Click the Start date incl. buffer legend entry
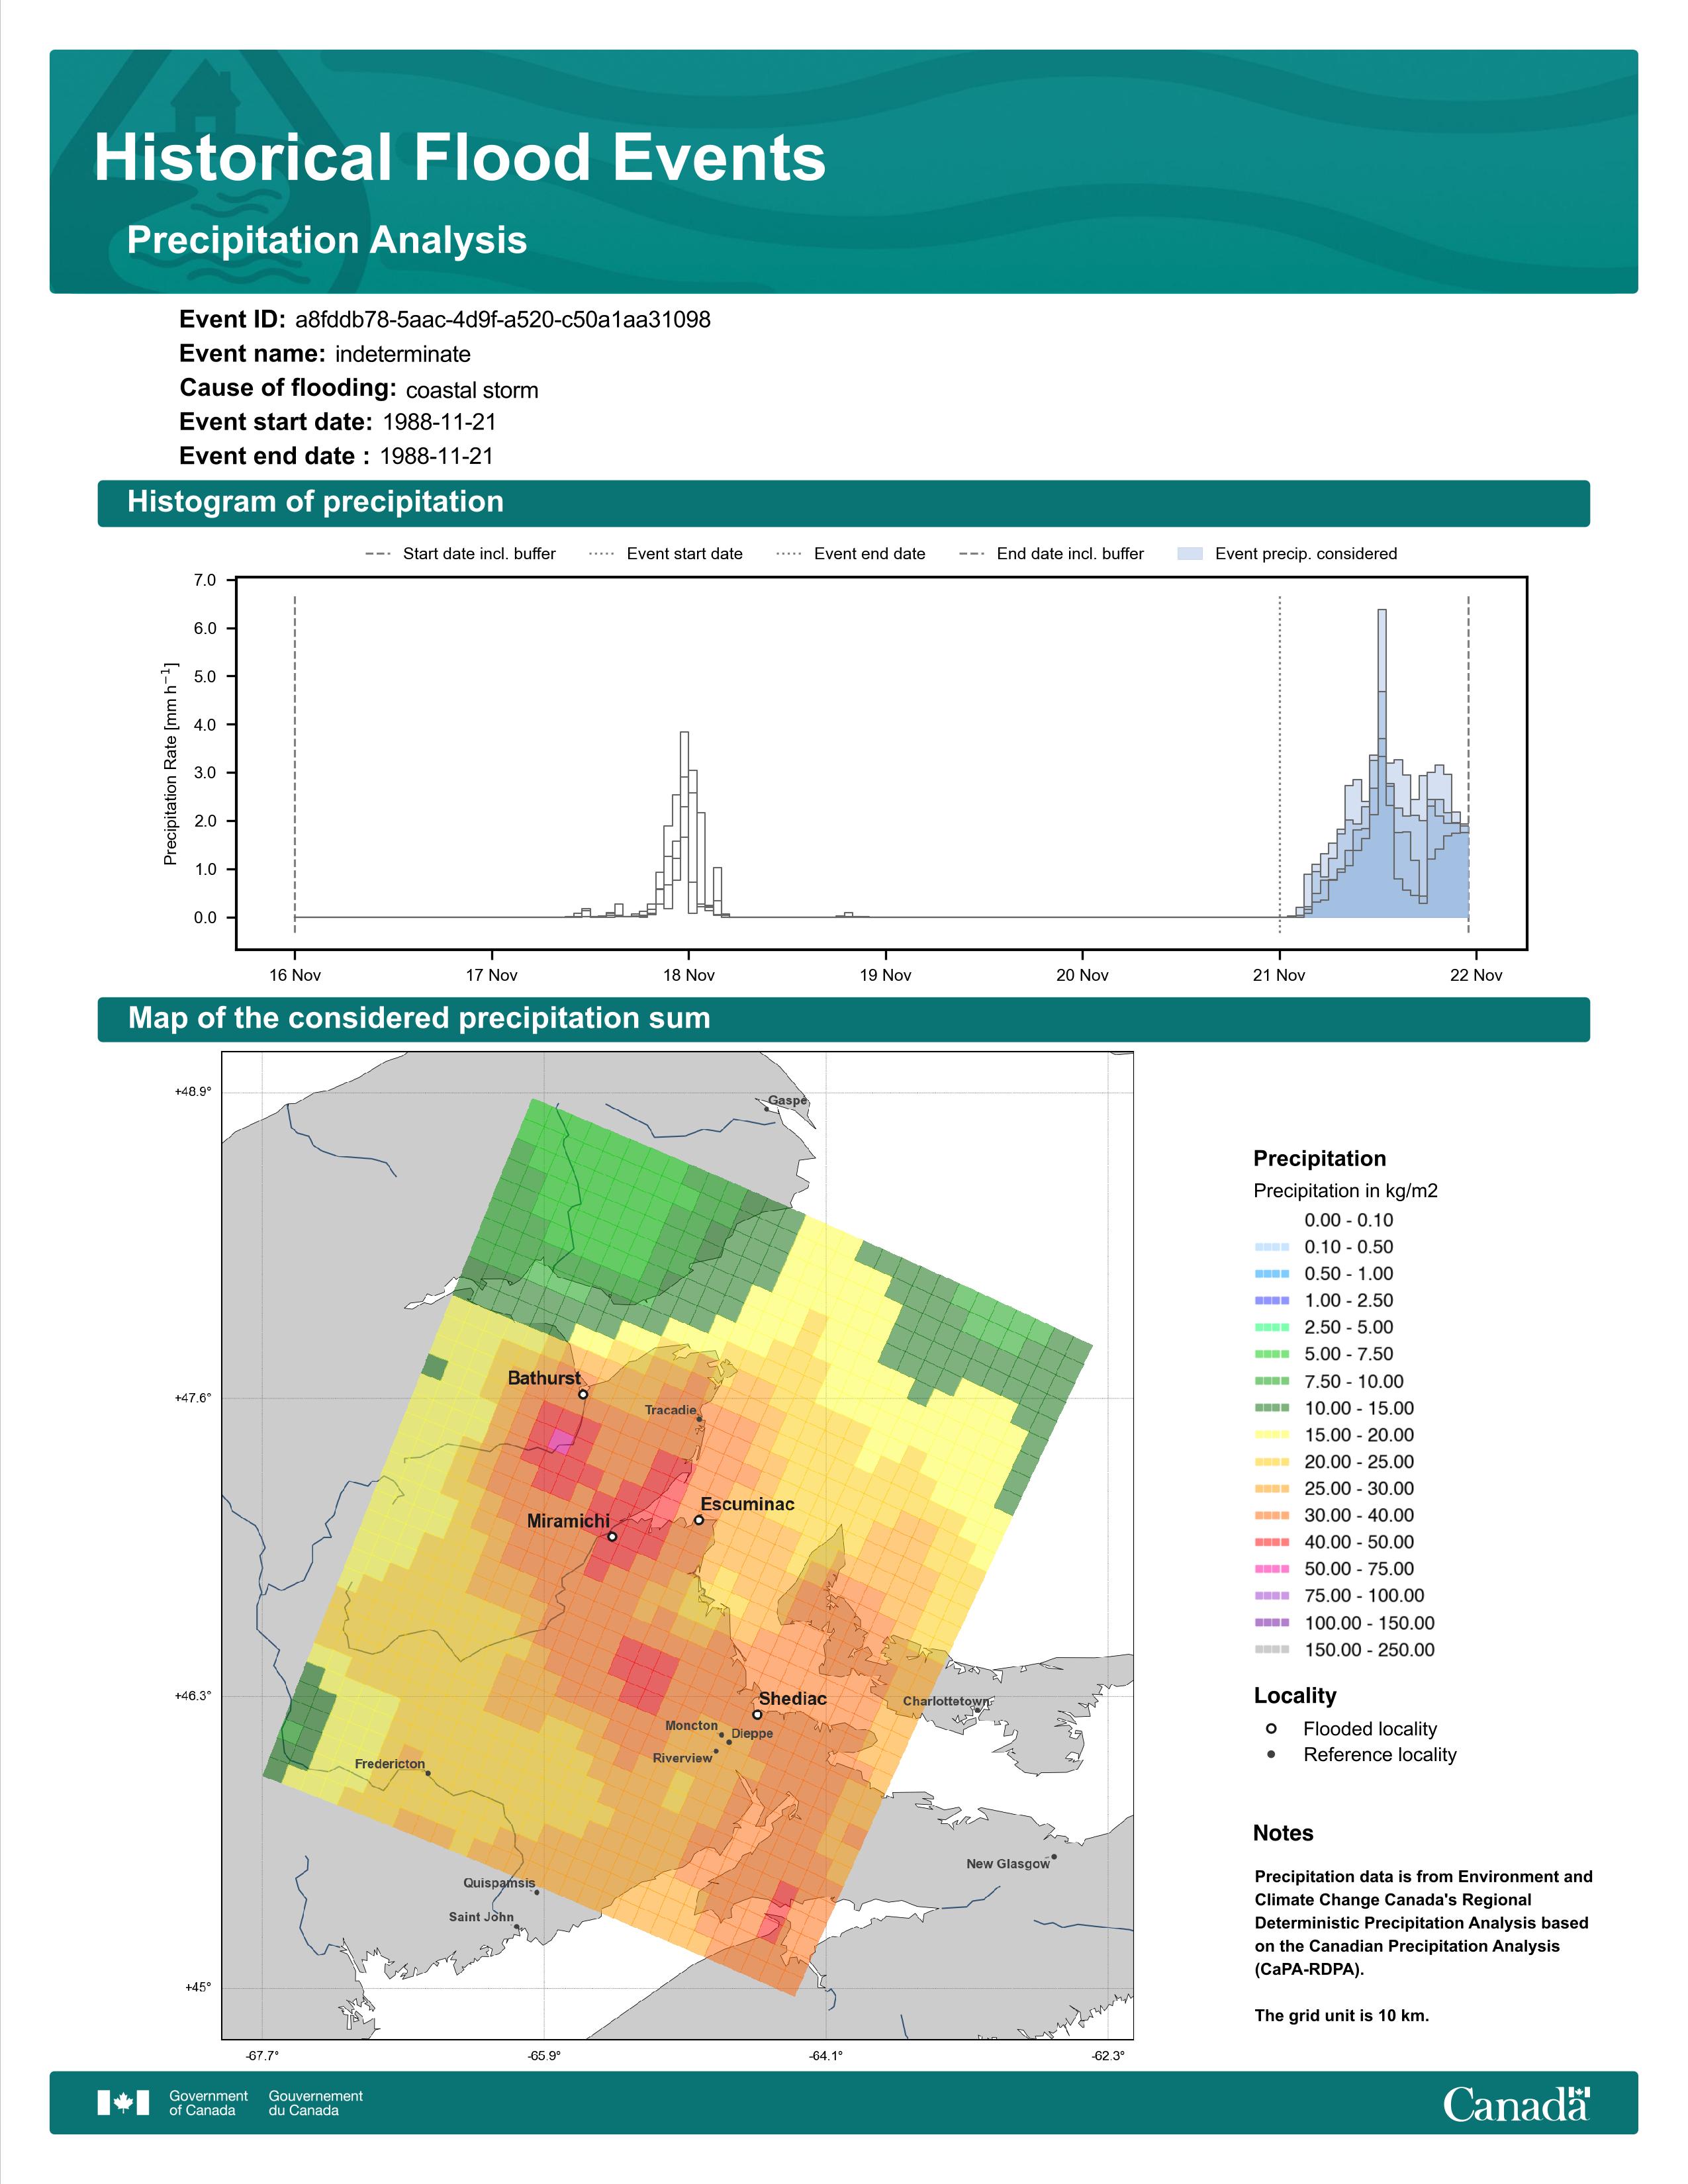The width and height of the screenshot is (1688, 2184). click(x=460, y=554)
